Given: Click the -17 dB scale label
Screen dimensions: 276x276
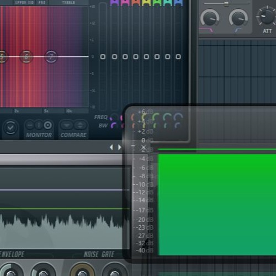Looking at the screenshot, I should [145, 210].
